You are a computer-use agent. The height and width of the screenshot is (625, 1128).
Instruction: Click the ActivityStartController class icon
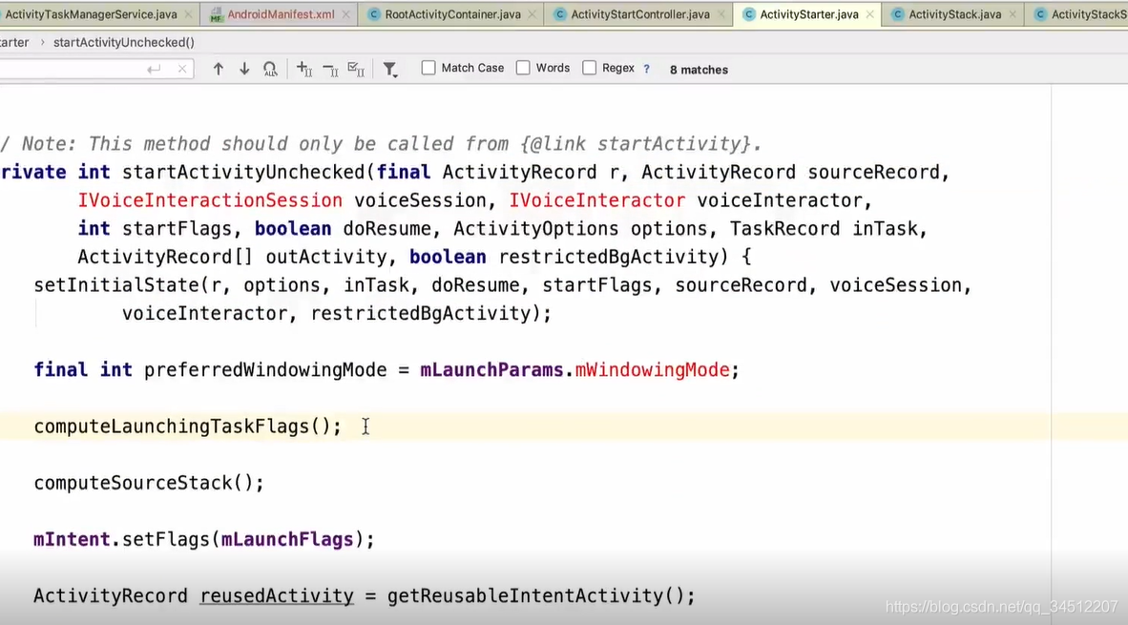coord(559,14)
